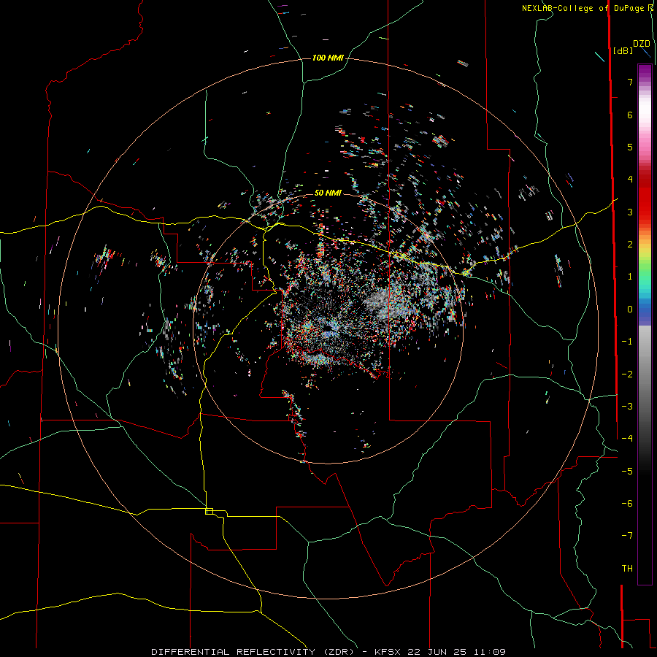
Task: Click the ZDR color scale bar
Action: [x=645, y=324]
